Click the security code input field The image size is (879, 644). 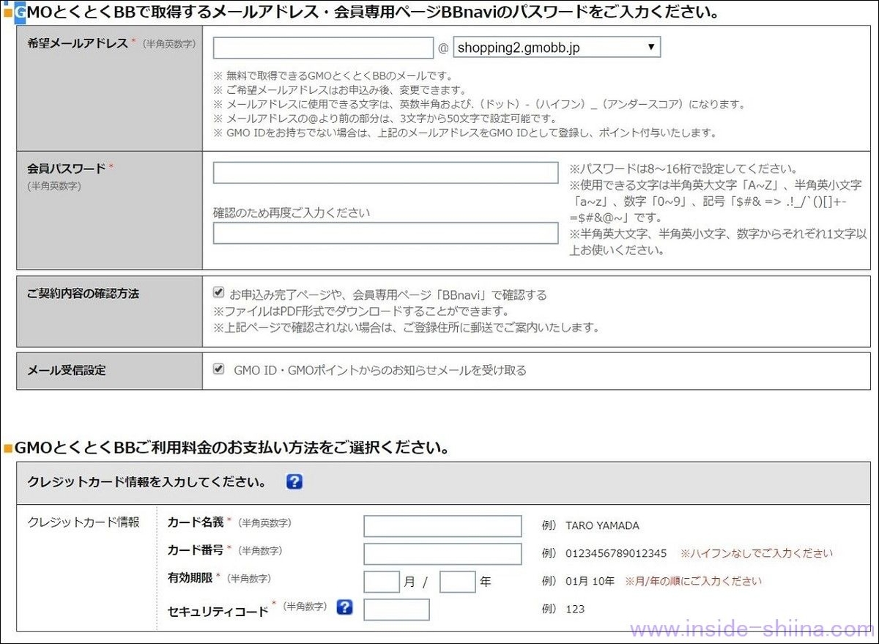(396, 609)
